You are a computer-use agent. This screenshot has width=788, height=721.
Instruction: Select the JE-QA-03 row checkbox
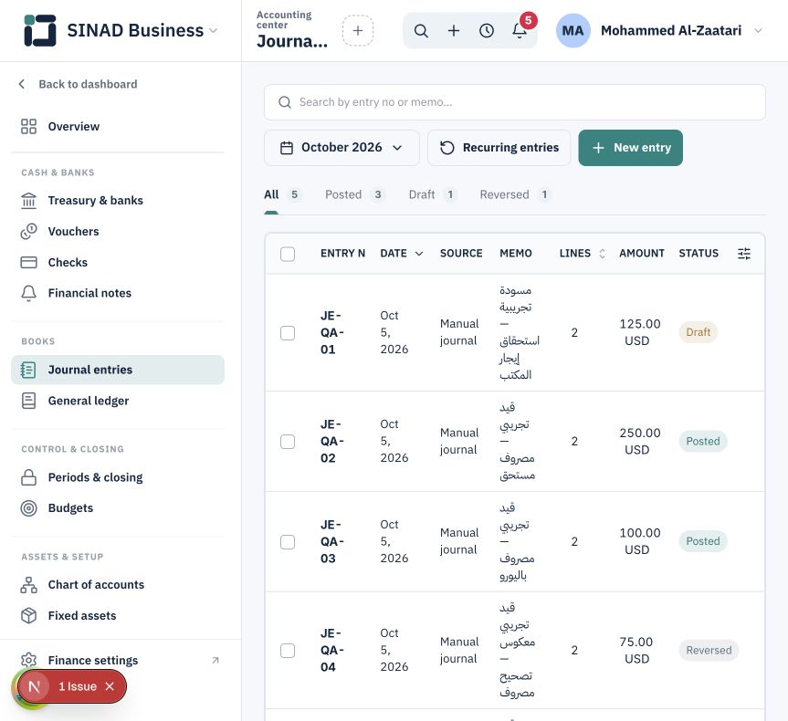tap(288, 541)
